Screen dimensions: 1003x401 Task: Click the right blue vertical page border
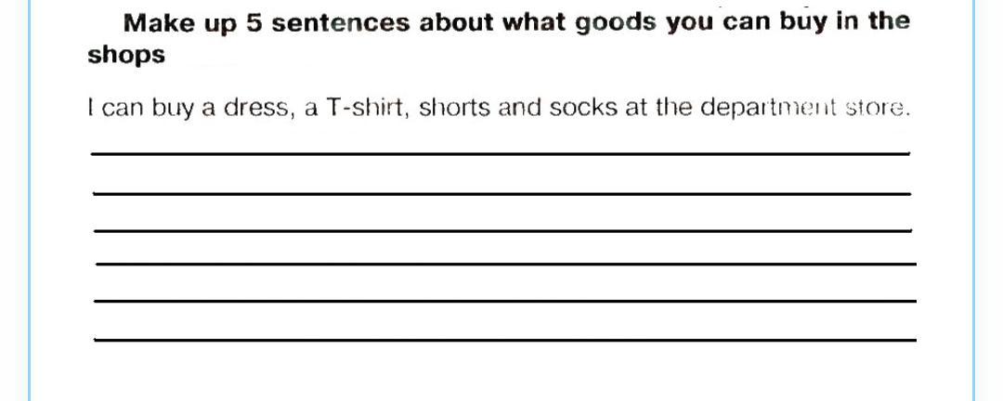click(973, 200)
